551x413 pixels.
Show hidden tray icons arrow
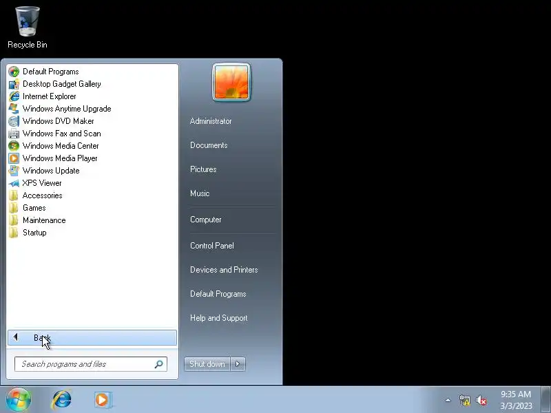(448, 400)
